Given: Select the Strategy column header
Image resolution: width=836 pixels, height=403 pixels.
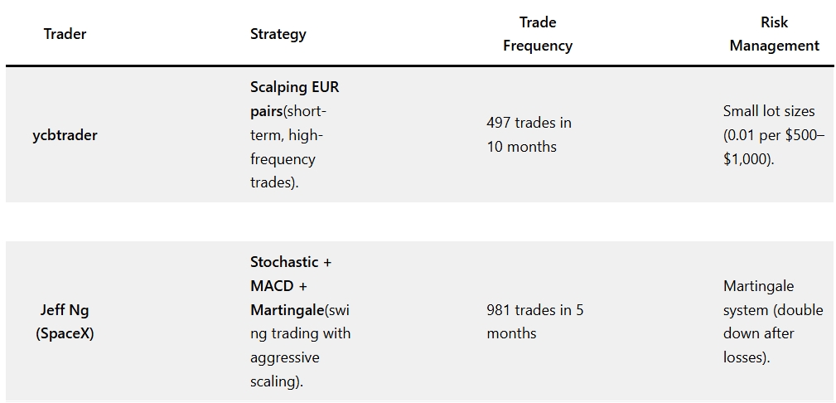Looking at the screenshot, I should click(x=278, y=34).
